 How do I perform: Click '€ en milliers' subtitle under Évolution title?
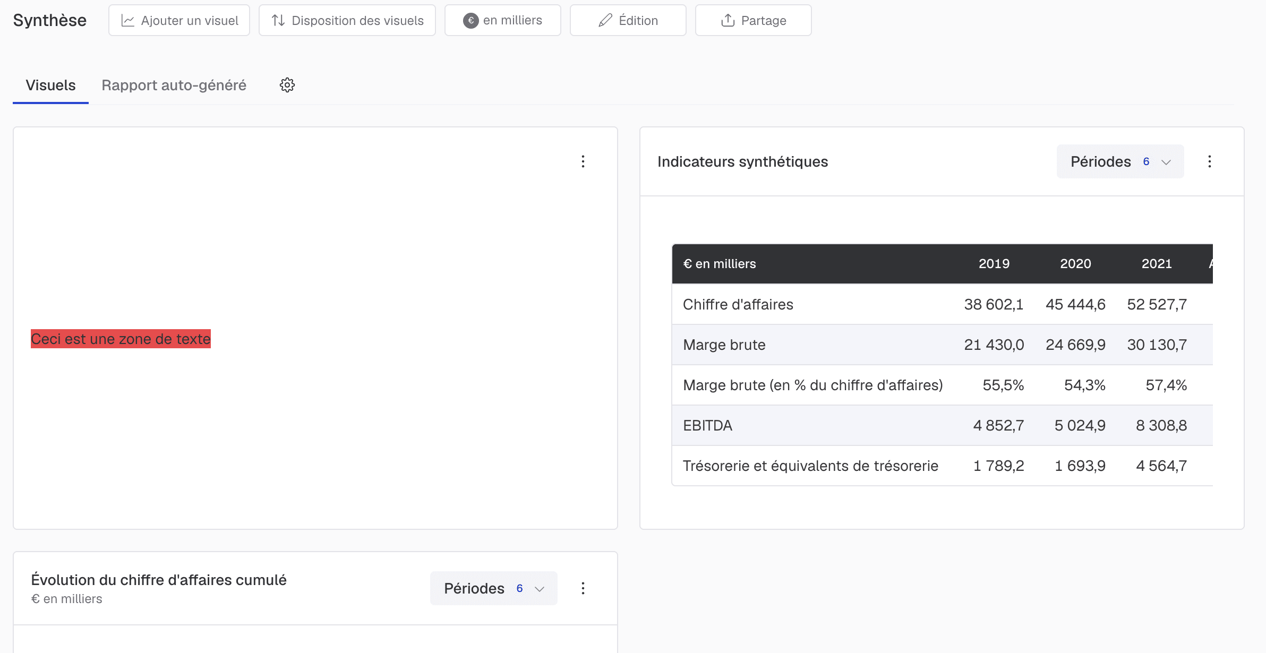[x=66, y=599]
